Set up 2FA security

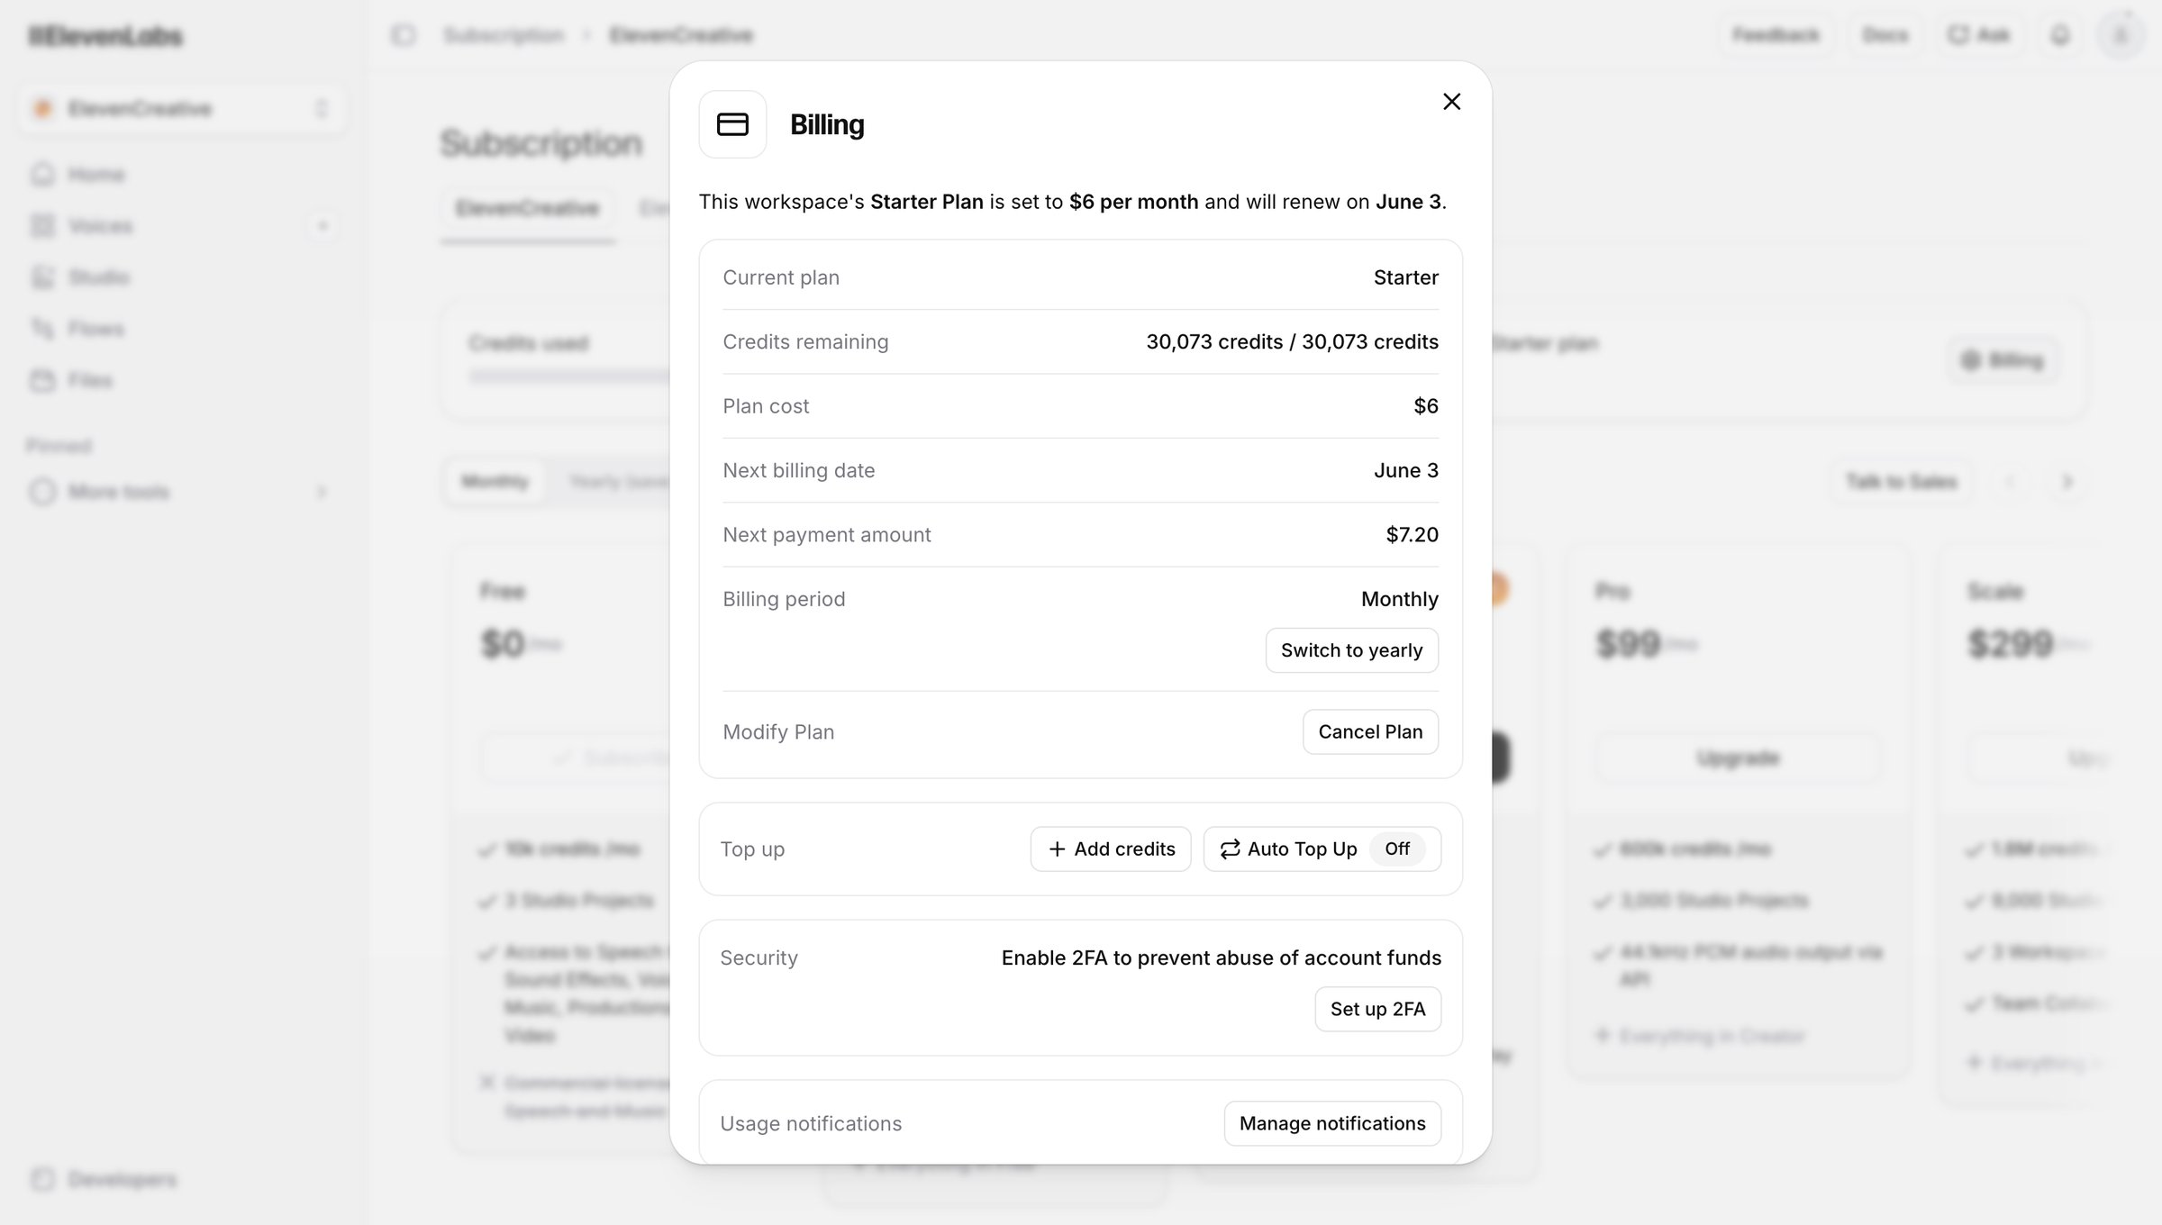click(1377, 1009)
